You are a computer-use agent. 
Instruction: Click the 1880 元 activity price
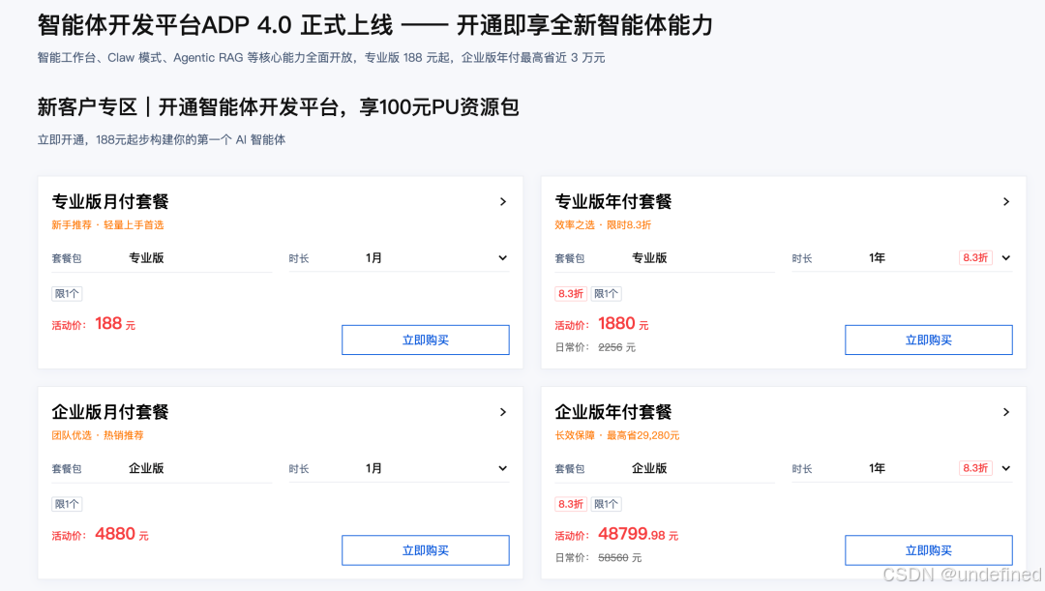pyautogui.click(x=623, y=324)
